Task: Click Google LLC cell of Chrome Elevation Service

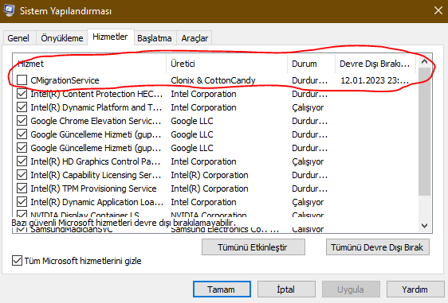Action: pos(192,121)
